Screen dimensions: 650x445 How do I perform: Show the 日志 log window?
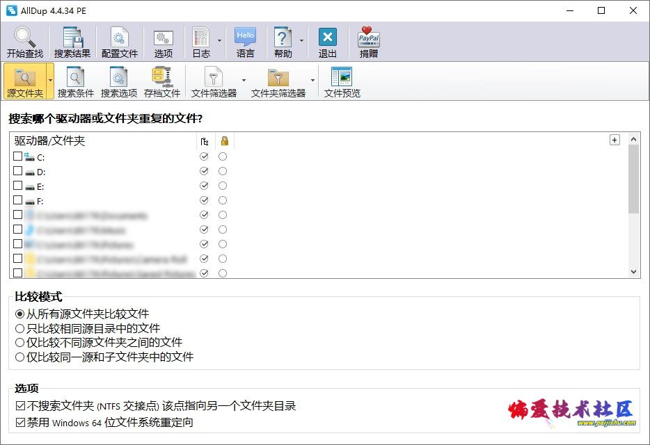201,42
